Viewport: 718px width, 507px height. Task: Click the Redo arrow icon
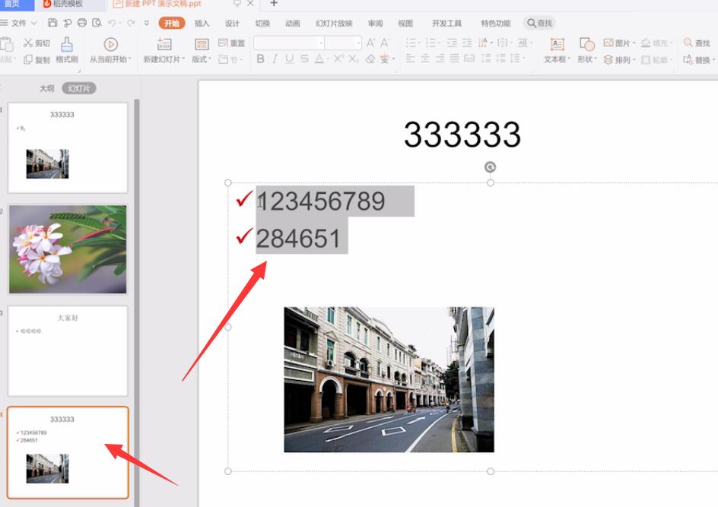click(131, 23)
